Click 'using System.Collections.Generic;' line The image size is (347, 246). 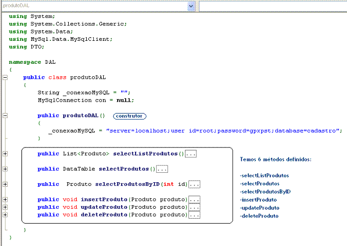(68, 24)
